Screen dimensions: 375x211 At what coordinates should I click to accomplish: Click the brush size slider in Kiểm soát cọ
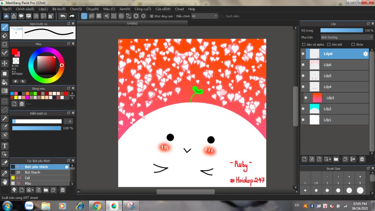coord(37,121)
